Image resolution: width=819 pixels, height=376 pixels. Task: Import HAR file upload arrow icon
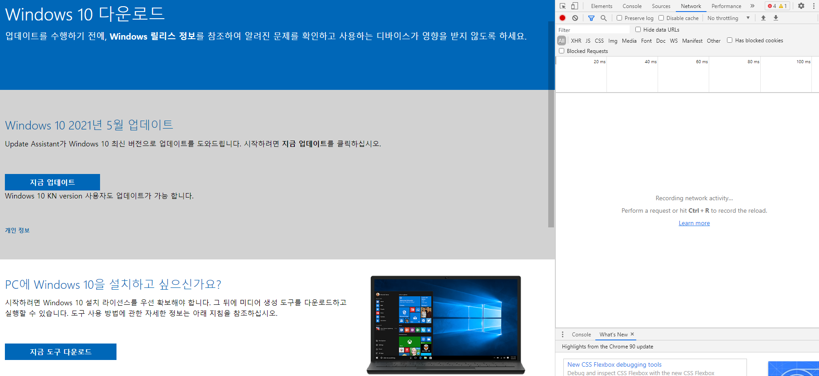coord(763,18)
